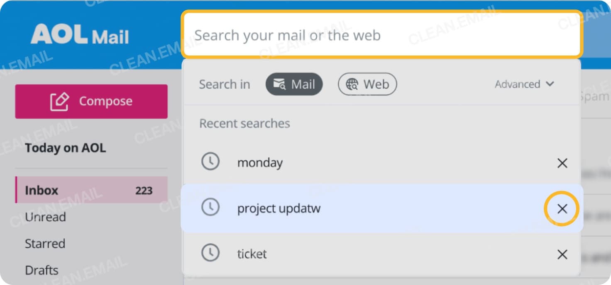Click the mail search input field
The height and width of the screenshot is (285, 611).
click(x=381, y=35)
